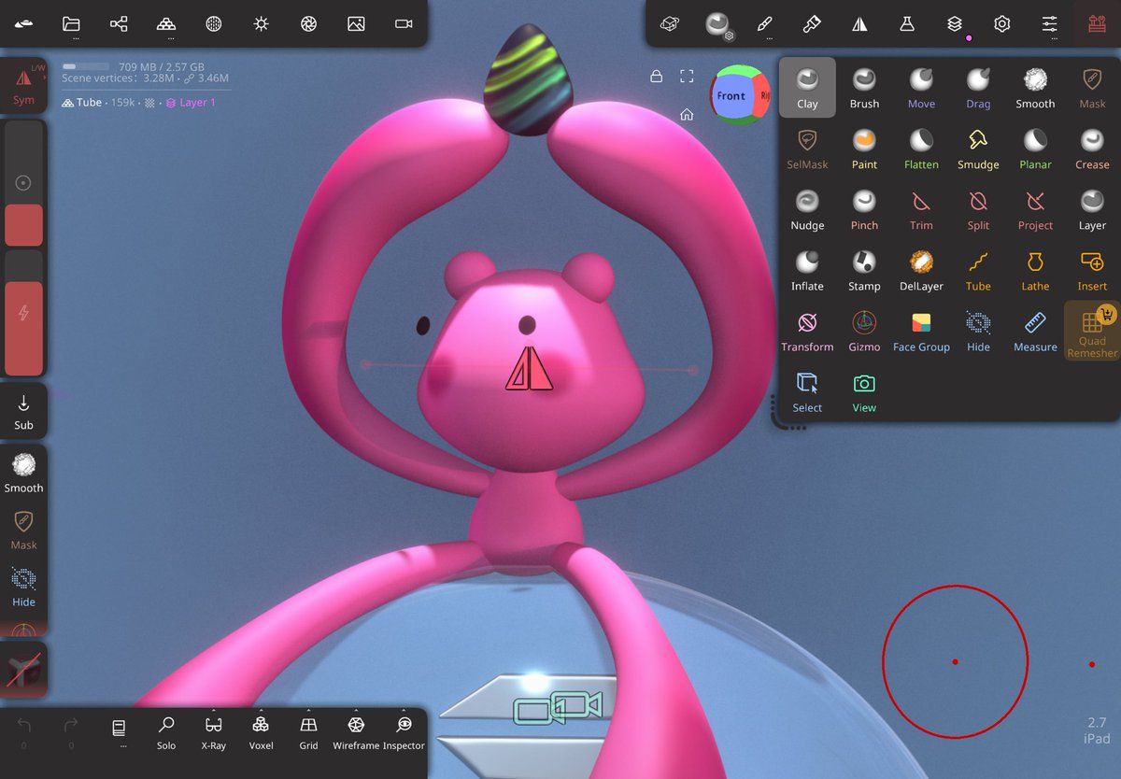This screenshot has width=1121, height=779.
Task: Select the Insert tool
Action: point(1092,270)
